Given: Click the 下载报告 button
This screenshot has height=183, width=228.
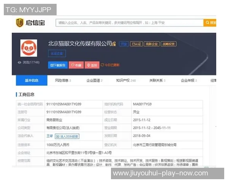Looking at the screenshot, I should pos(58,65).
